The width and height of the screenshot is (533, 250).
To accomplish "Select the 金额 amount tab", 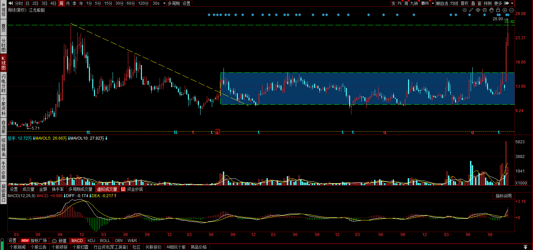I will (43, 189).
